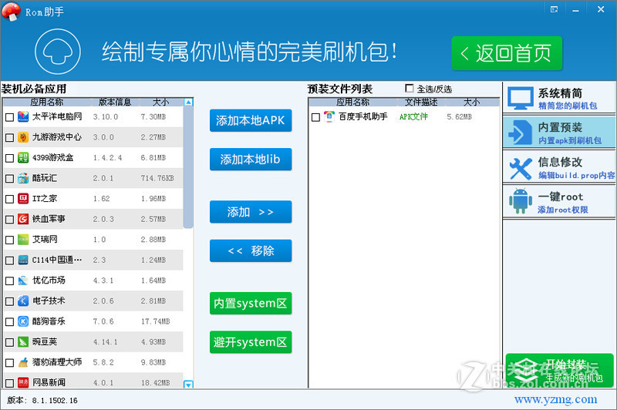Check the 酷玩汇 checkbox

coord(9,179)
